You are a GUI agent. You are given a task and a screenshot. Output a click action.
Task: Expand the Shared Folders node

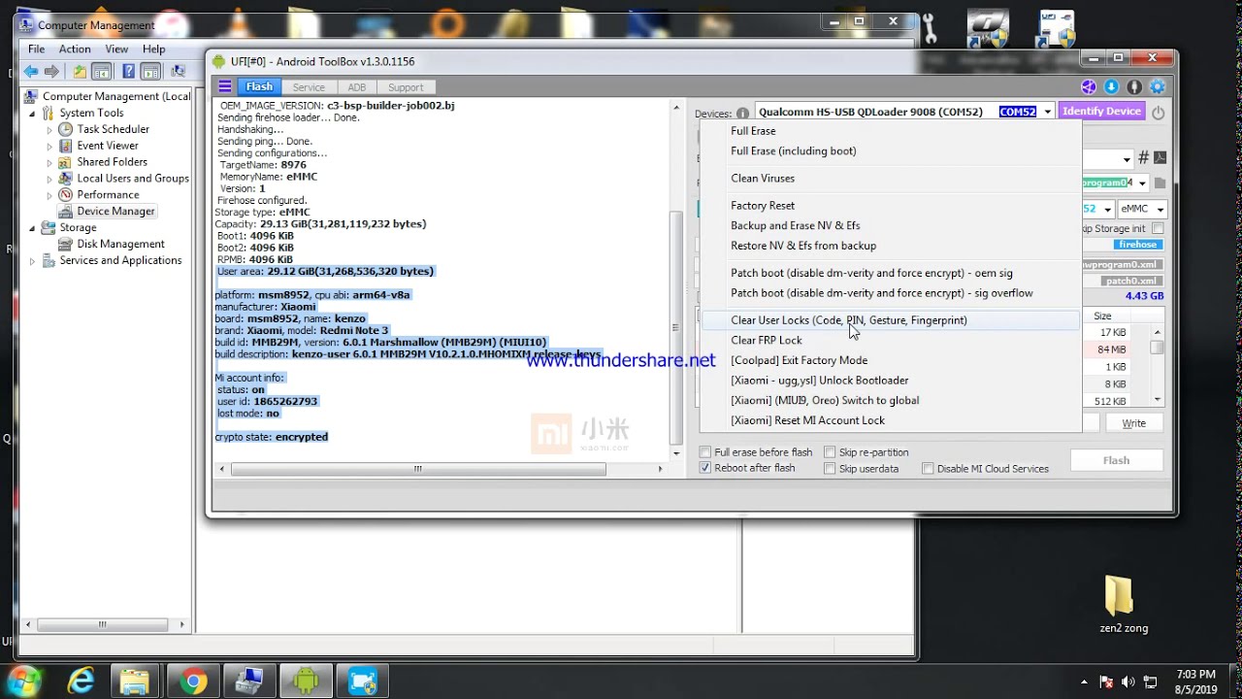pyautogui.click(x=49, y=162)
